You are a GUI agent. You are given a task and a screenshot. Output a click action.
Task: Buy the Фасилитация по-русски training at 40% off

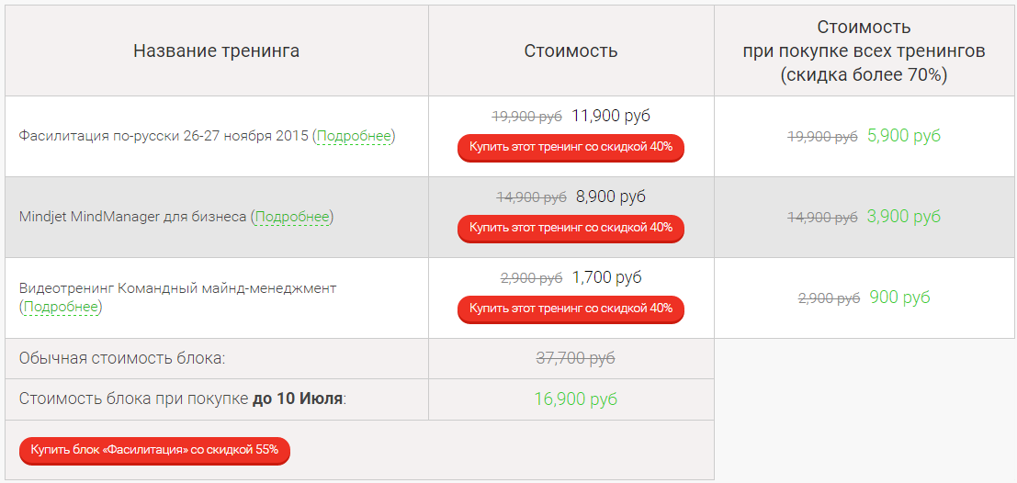(571, 147)
